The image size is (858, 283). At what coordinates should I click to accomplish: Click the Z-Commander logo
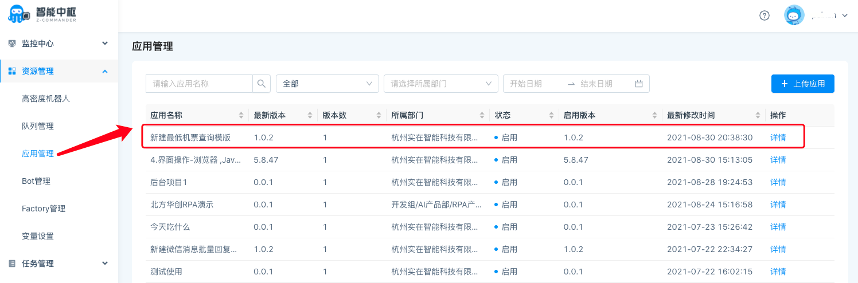click(43, 14)
